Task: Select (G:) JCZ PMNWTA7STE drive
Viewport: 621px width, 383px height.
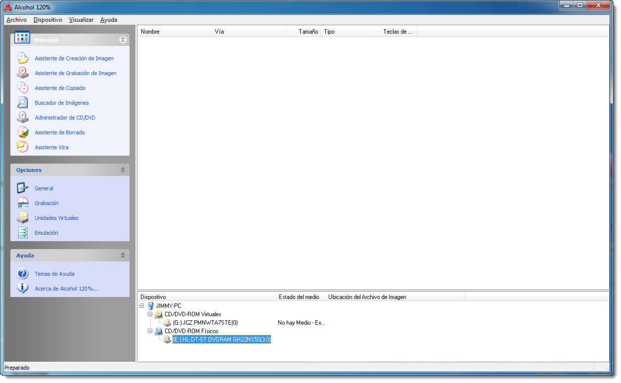Action: [x=205, y=323]
